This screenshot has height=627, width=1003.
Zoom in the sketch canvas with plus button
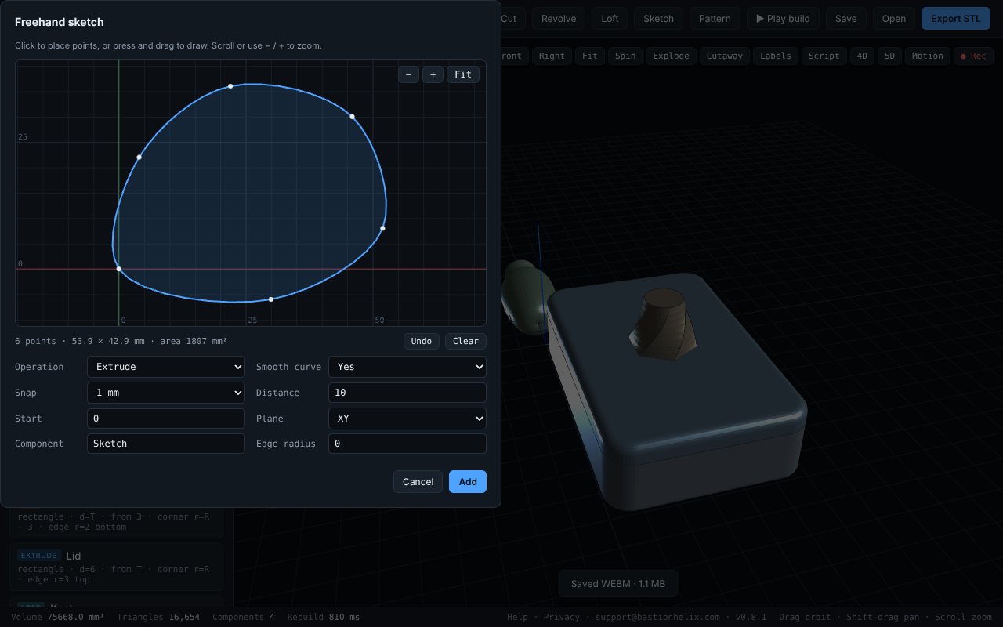coord(433,74)
